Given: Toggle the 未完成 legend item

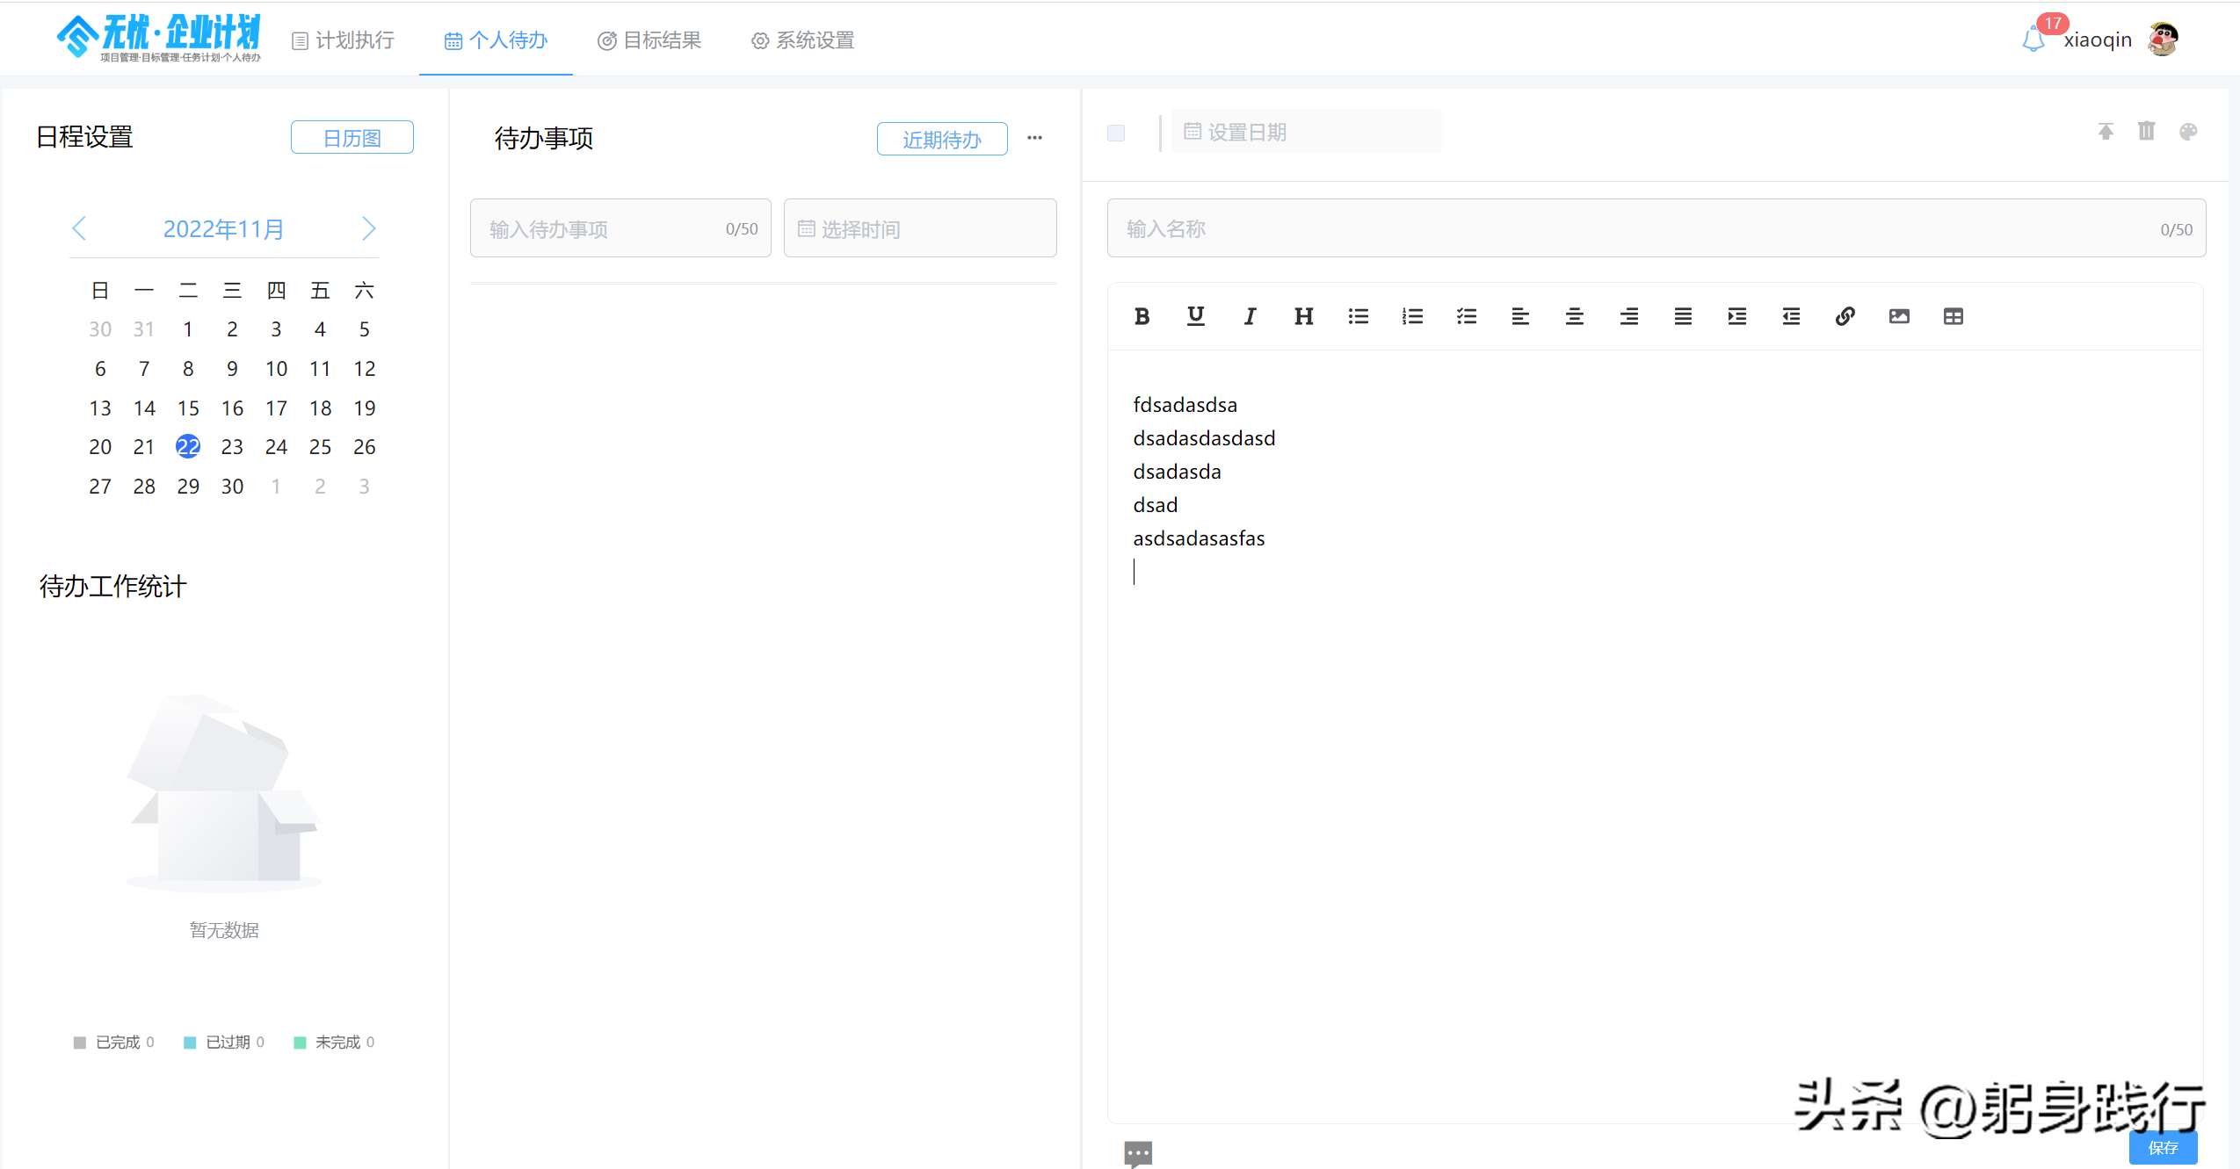Looking at the screenshot, I should (x=334, y=1042).
